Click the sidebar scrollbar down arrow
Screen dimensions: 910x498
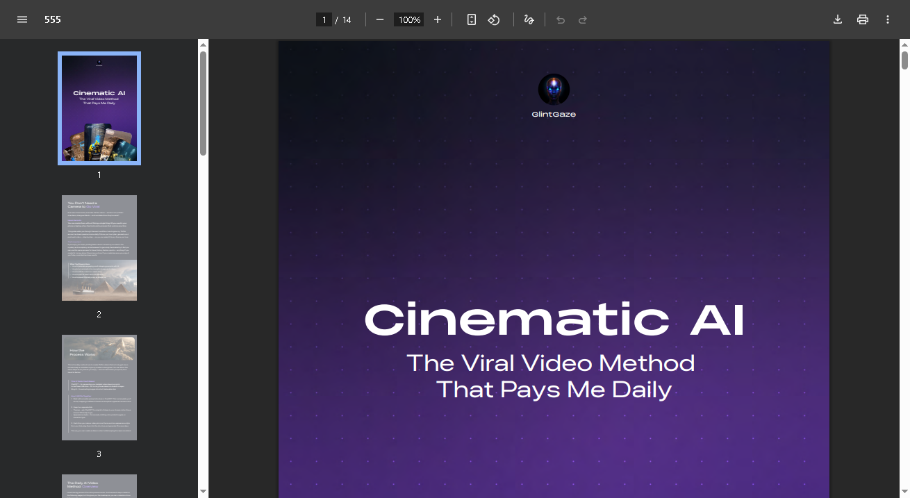pos(203,491)
